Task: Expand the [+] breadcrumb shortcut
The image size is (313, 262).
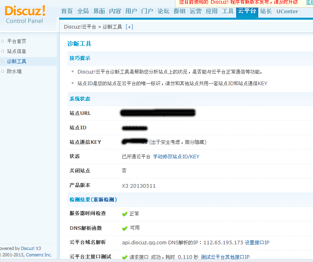Action: [130, 27]
